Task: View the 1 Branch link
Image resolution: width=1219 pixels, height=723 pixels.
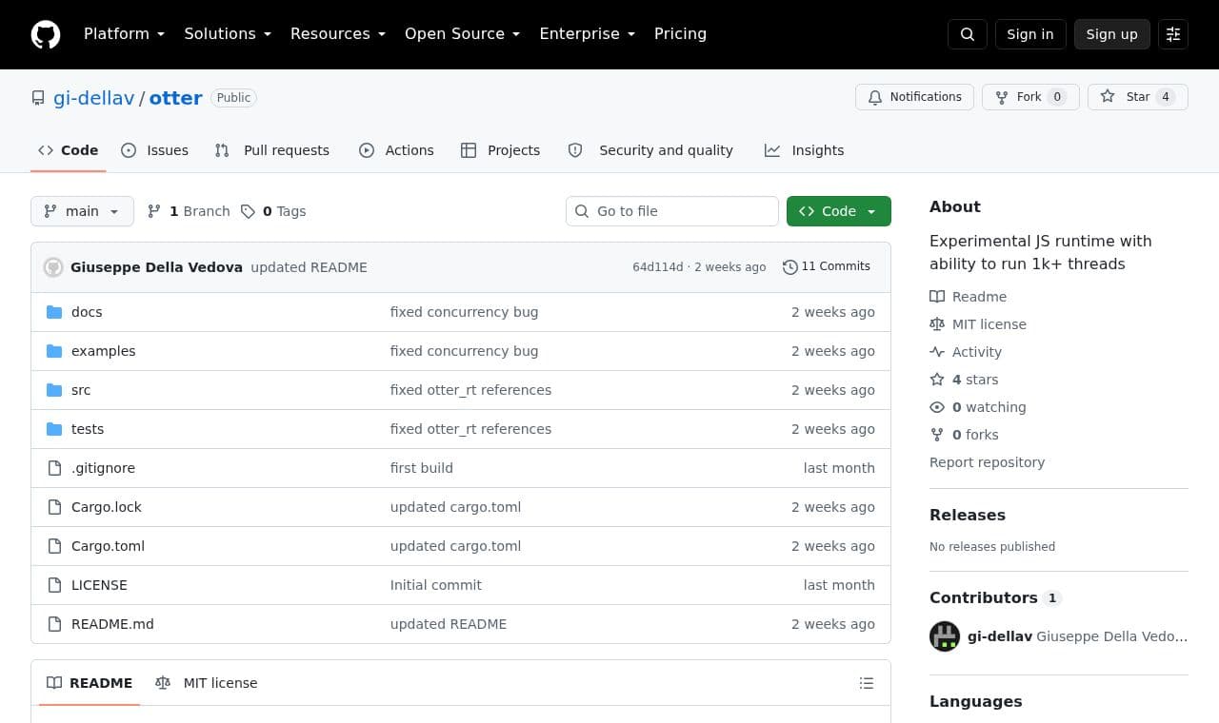Action: coord(189,211)
